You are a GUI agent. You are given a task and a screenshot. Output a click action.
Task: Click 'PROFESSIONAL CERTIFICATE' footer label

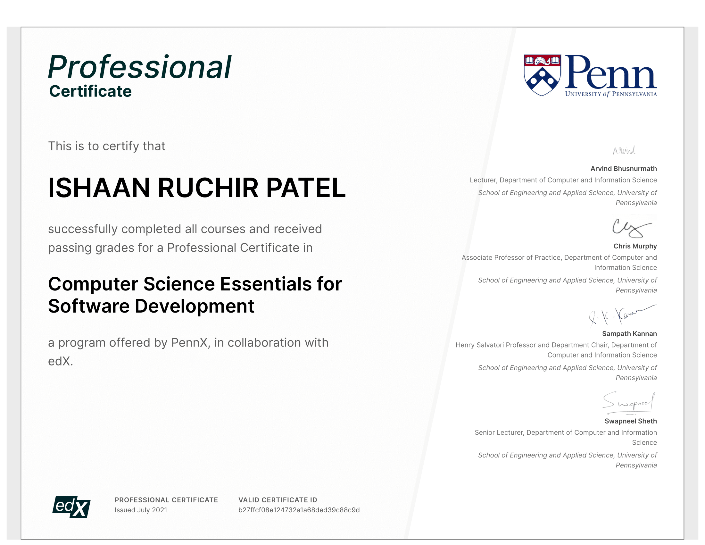tap(166, 500)
